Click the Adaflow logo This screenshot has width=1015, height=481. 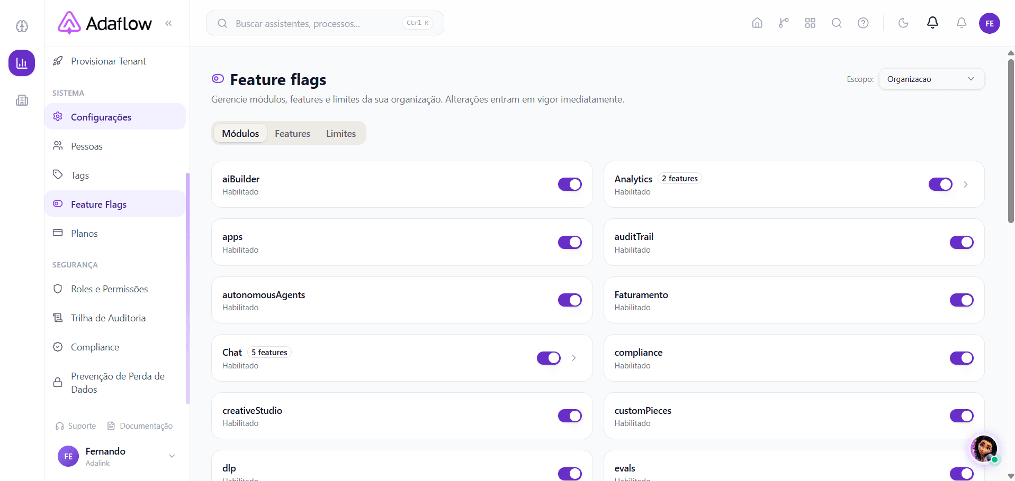[x=105, y=23]
